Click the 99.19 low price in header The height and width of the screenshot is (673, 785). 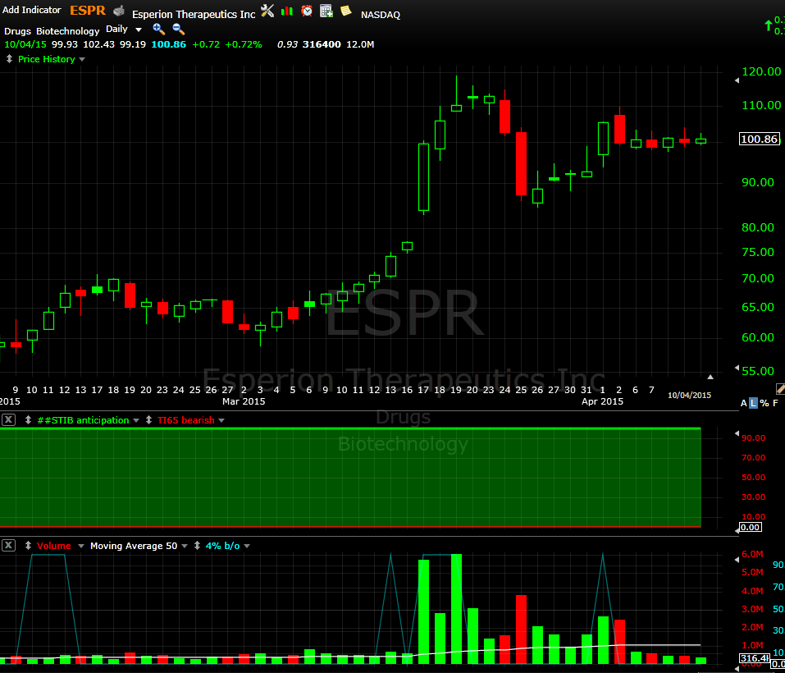tap(133, 44)
